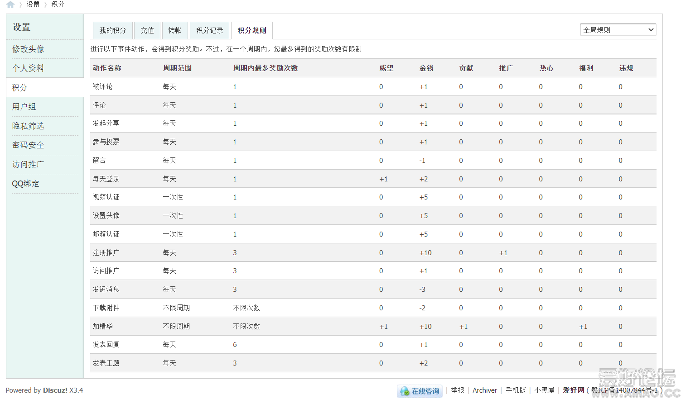Image resolution: width=681 pixels, height=399 pixels.
Task: Open 修改头像 in the sidebar
Action: click(x=28, y=49)
